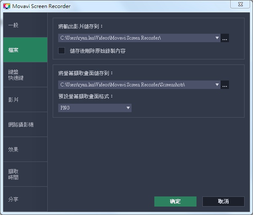Click the 預設螢幕擷取畫面格式 label
253x215 pixels.
pyautogui.click(x=86, y=97)
